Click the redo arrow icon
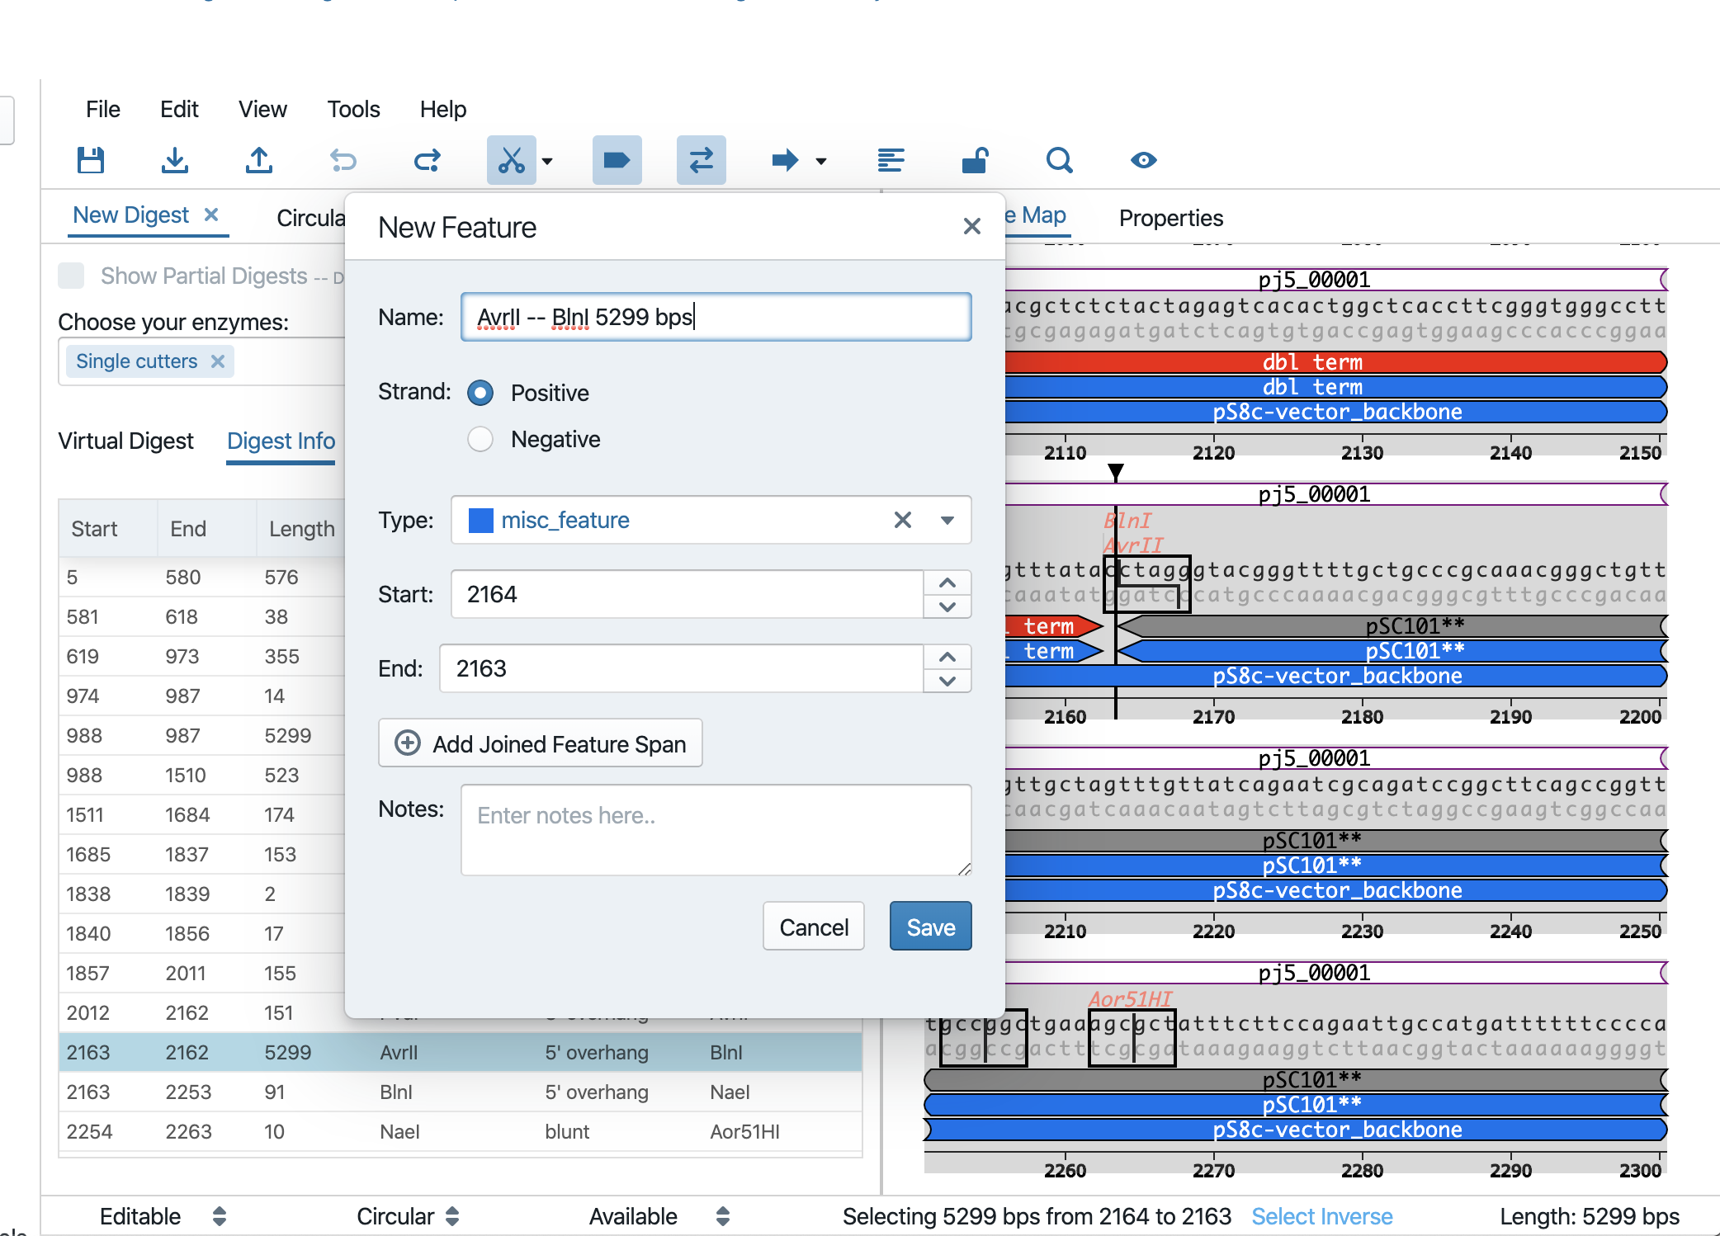This screenshot has height=1236, width=1720. [x=428, y=160]
